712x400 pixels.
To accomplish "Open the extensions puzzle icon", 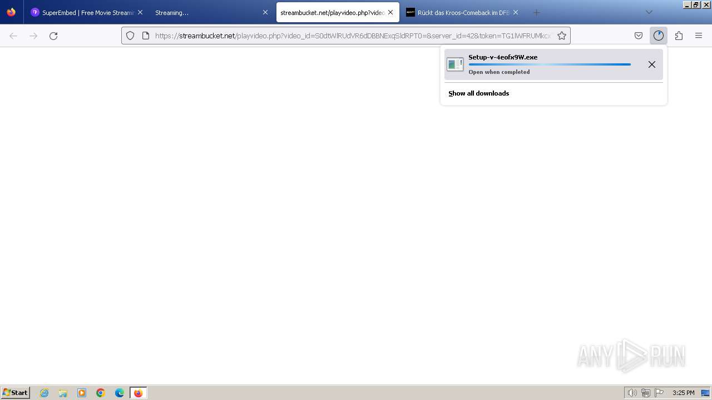I will coord(679,36).
